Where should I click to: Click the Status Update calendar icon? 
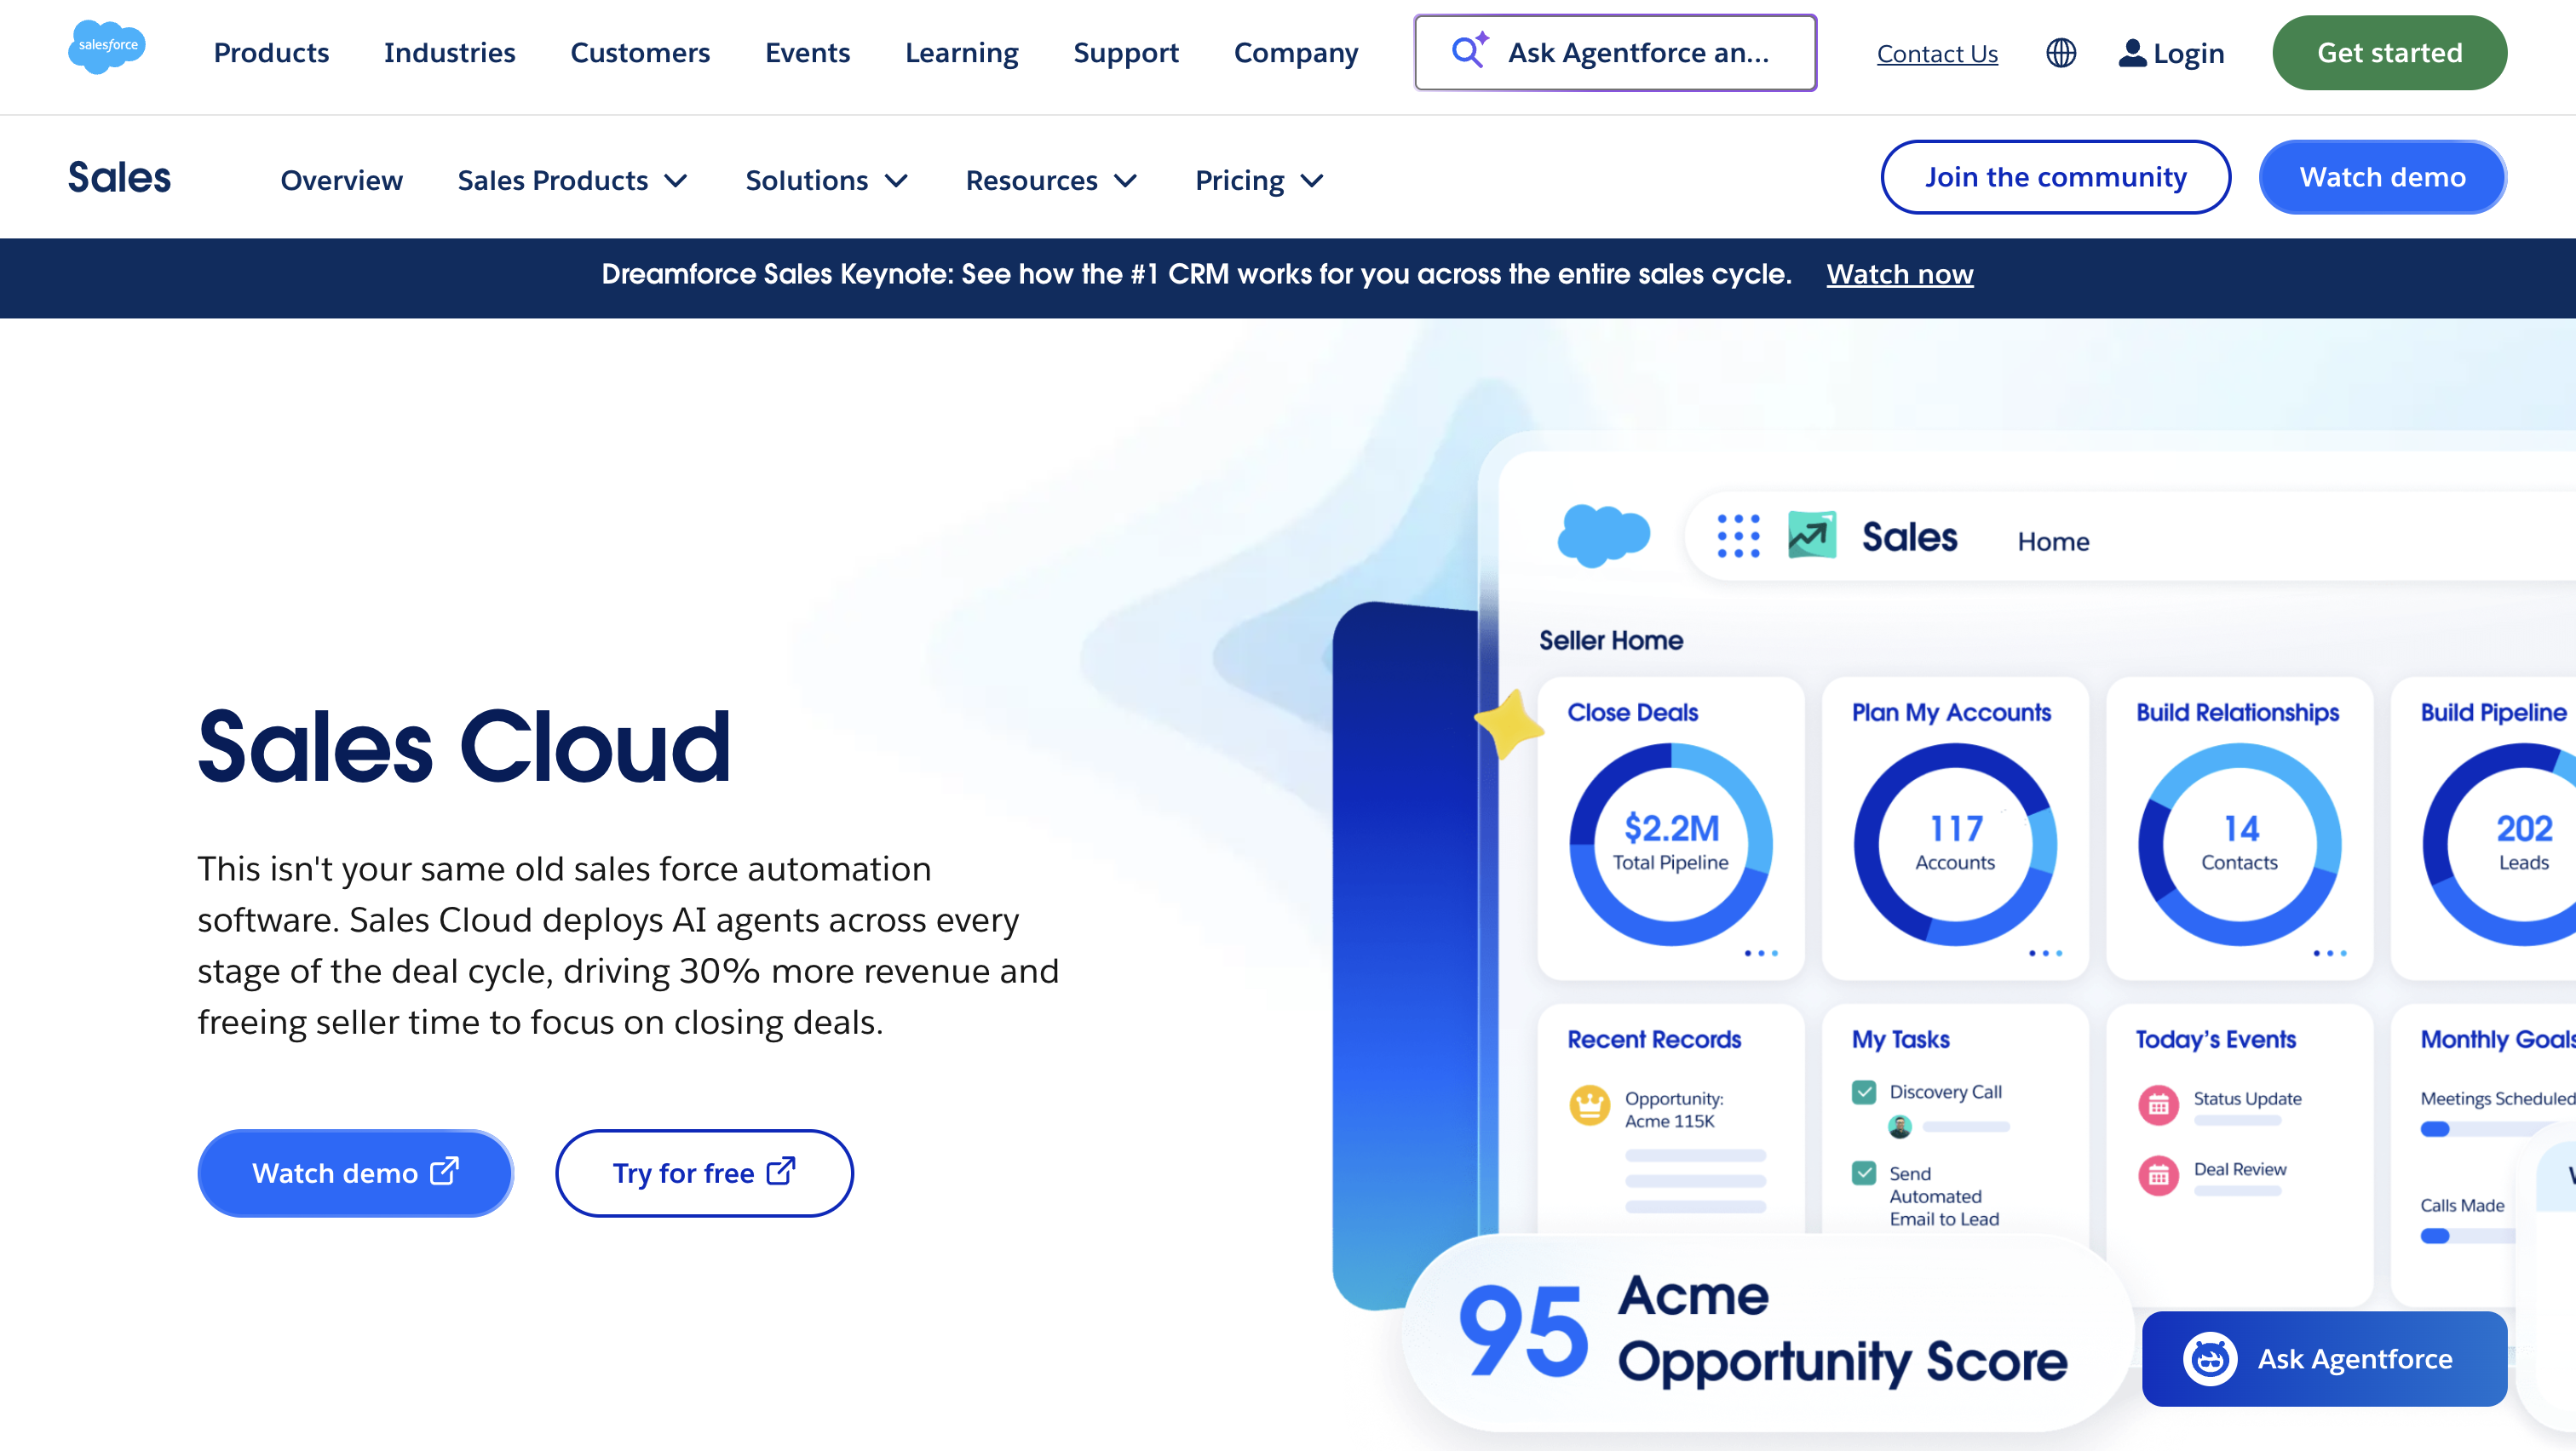[2158, 1105]
